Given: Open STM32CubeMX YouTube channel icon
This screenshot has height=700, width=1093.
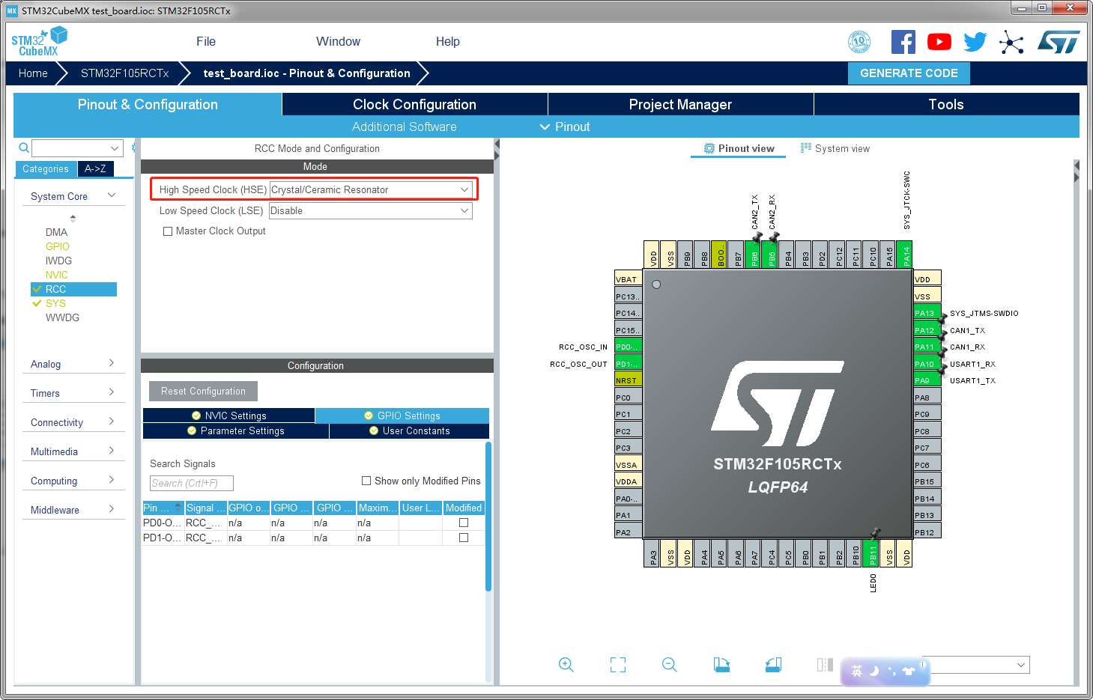Looking at the screenshot, I should pyautogui.click(x=939, y=42).
